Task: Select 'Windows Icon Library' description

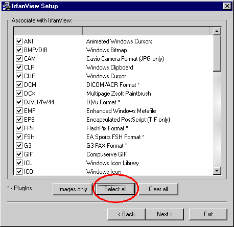Action: coord(112,163)
